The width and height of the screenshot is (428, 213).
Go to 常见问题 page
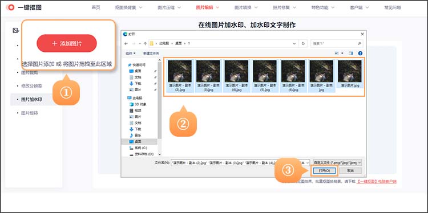393,7
